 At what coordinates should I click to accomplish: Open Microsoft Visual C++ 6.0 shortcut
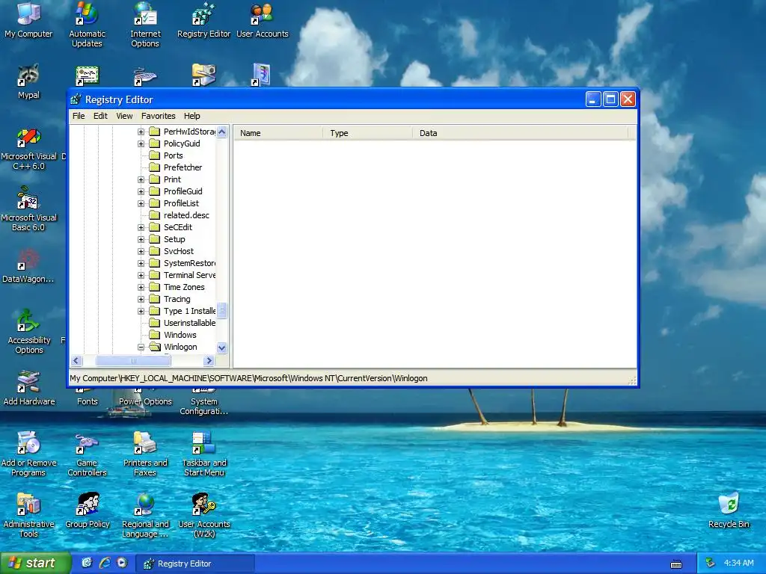[x=28, y=149]
